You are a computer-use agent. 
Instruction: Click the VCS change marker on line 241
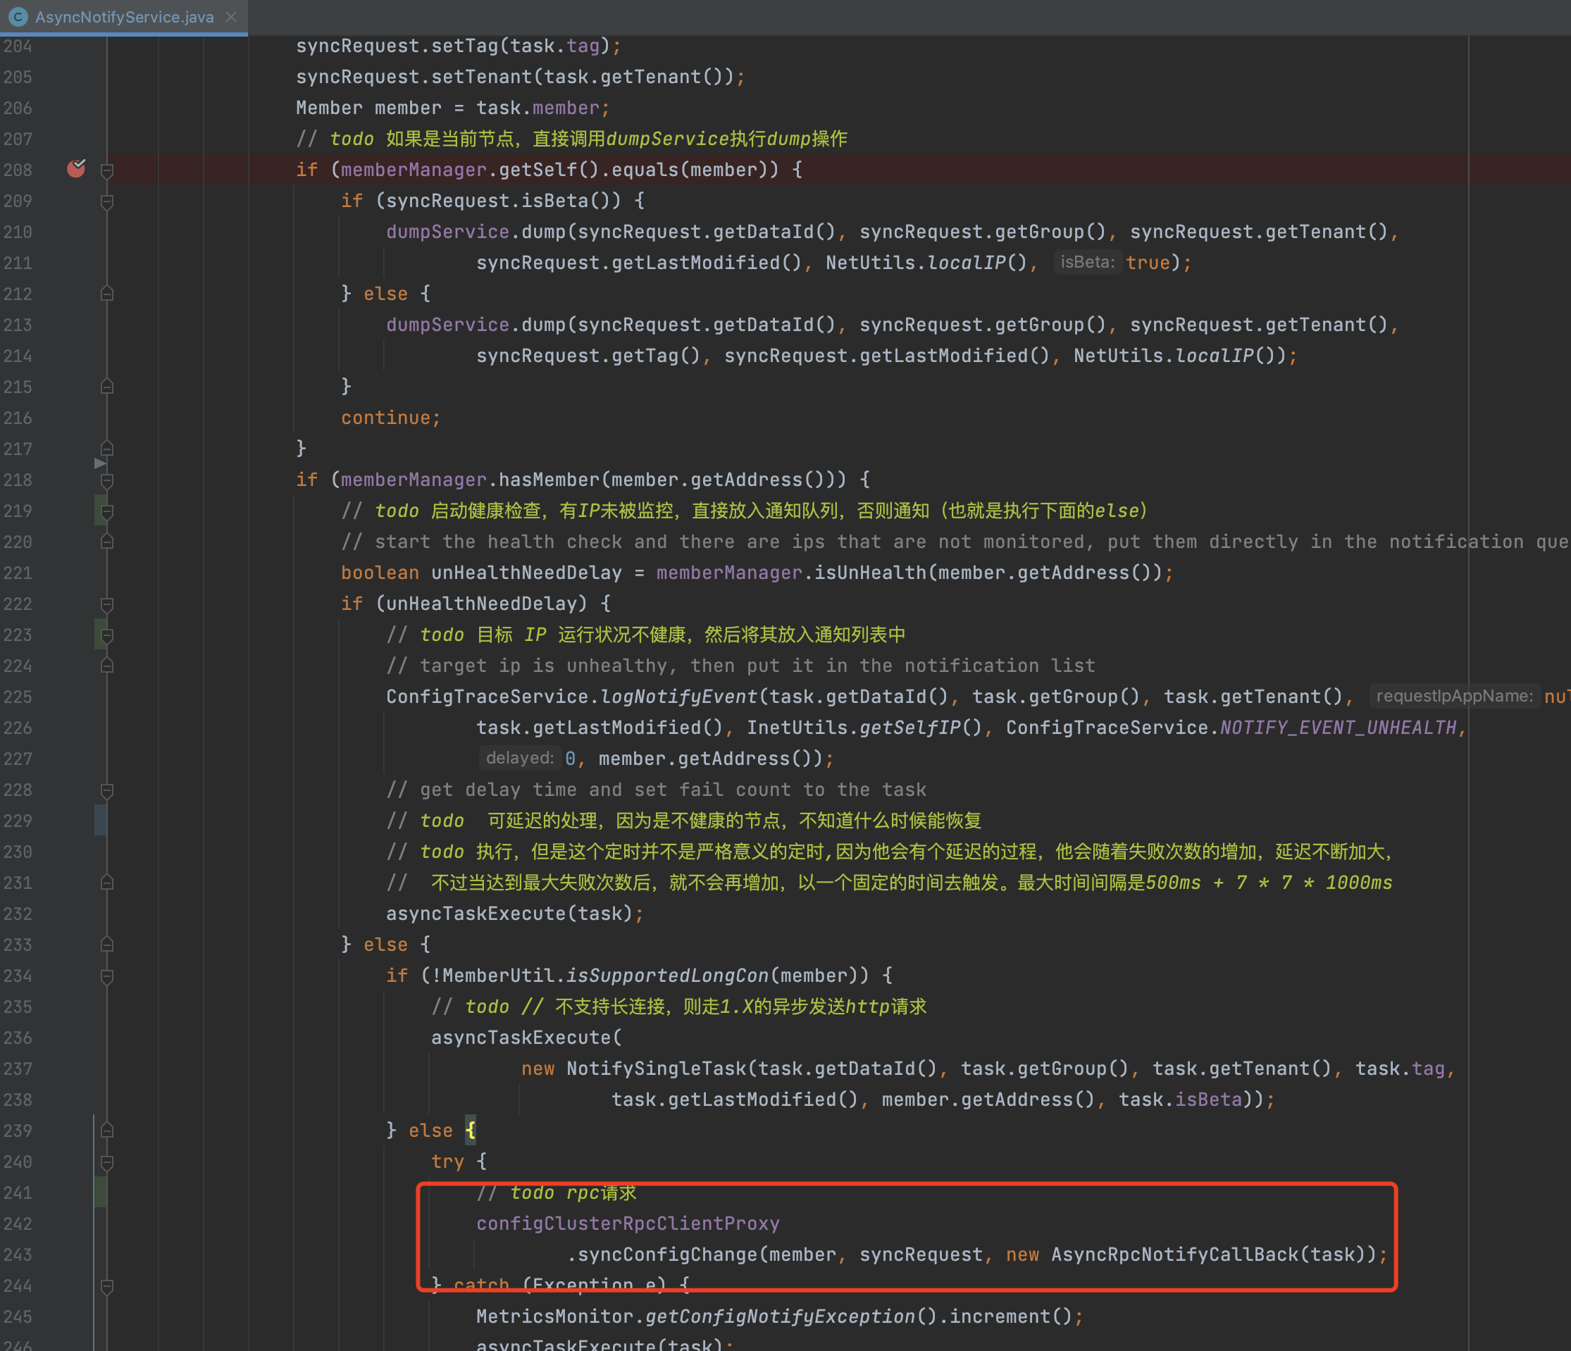pos(99,1192)
